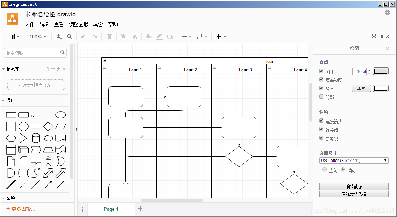Image resolution: width=397 pixels, height=217 pixels.
Task: Expand the 杂项 shape category
Action: (x=10, y=198)
